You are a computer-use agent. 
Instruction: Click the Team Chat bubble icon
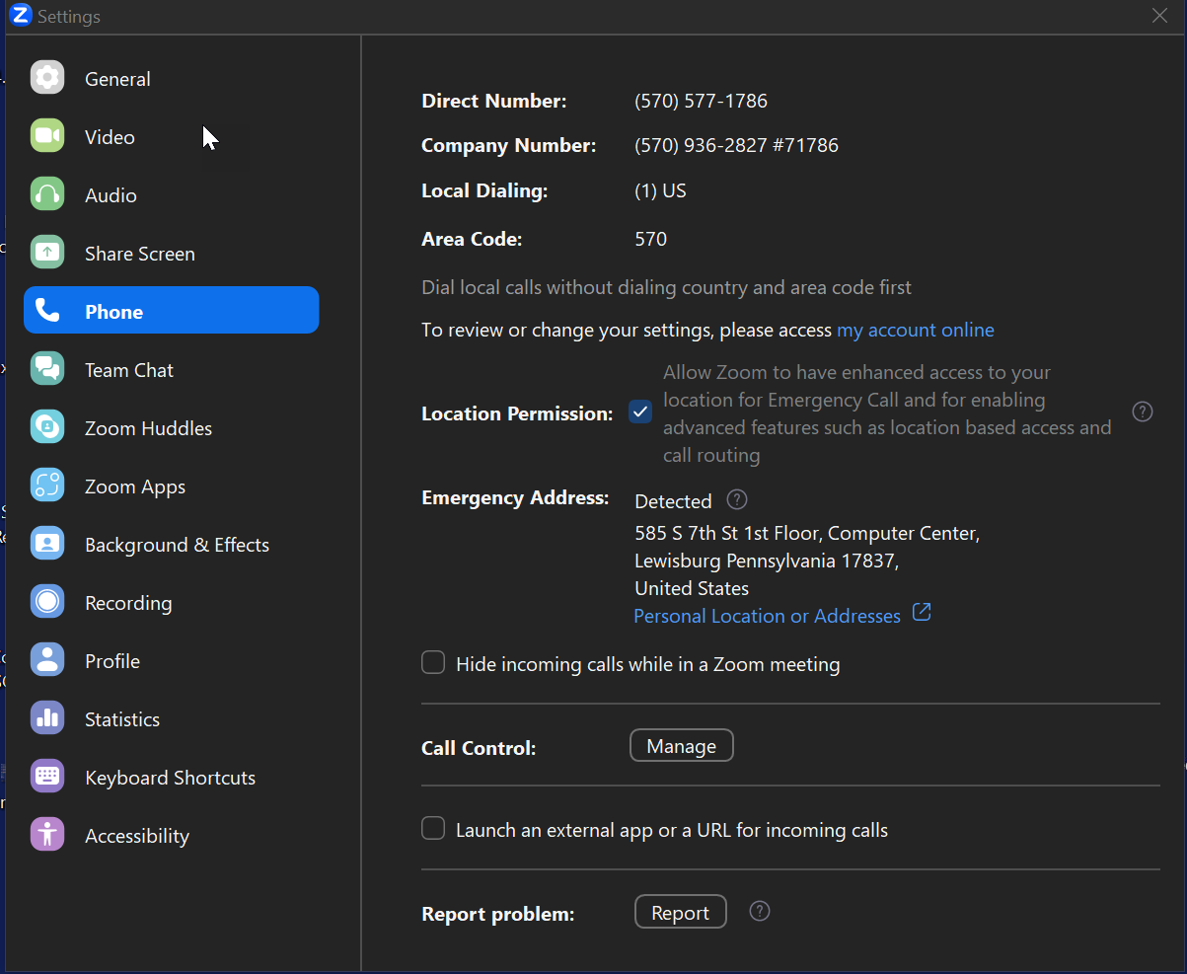click(x=47, y=369)
